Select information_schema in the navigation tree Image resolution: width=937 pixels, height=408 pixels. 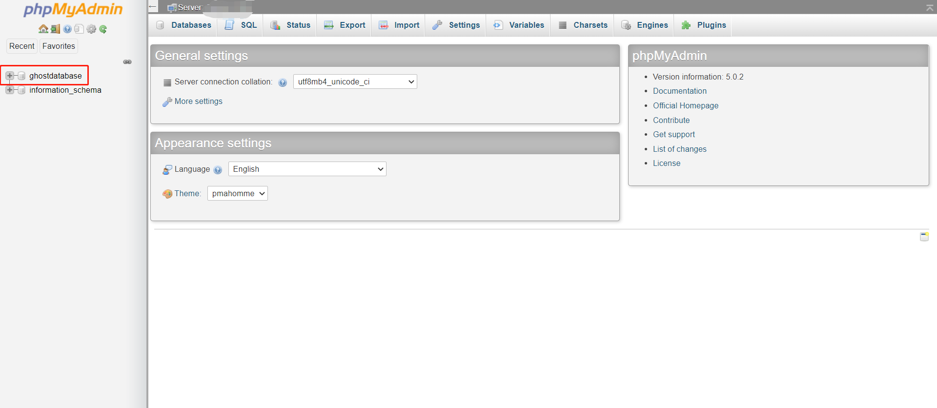point(65,90)
